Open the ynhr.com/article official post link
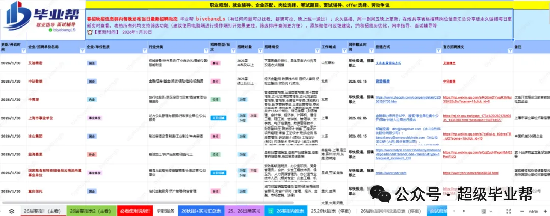550x216 pixels. coord(471,173)
